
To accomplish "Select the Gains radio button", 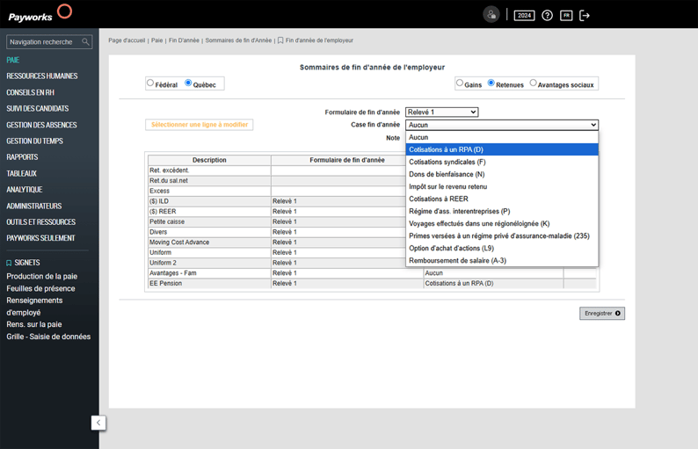I will [460, 83].
